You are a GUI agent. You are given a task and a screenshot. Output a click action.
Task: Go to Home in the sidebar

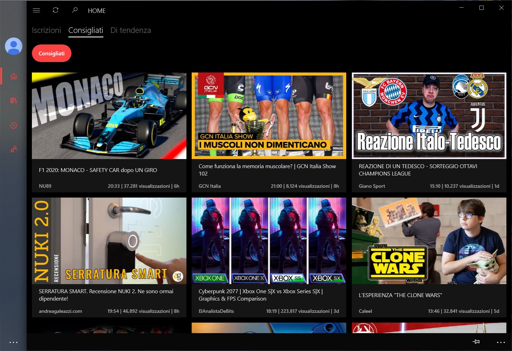coord(14,76)
